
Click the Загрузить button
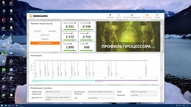tap(37, 31)
